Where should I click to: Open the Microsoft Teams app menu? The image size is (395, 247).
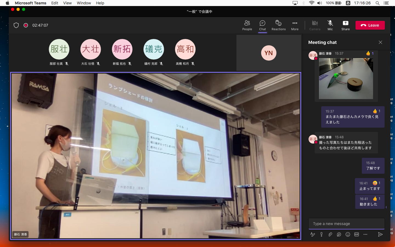30,3
